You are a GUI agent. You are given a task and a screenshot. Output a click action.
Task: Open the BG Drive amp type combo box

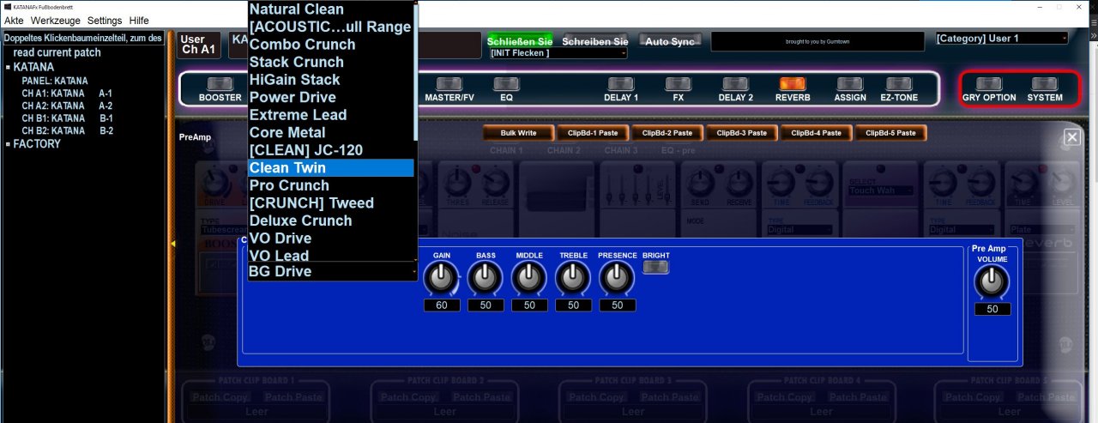click(332, 271)
